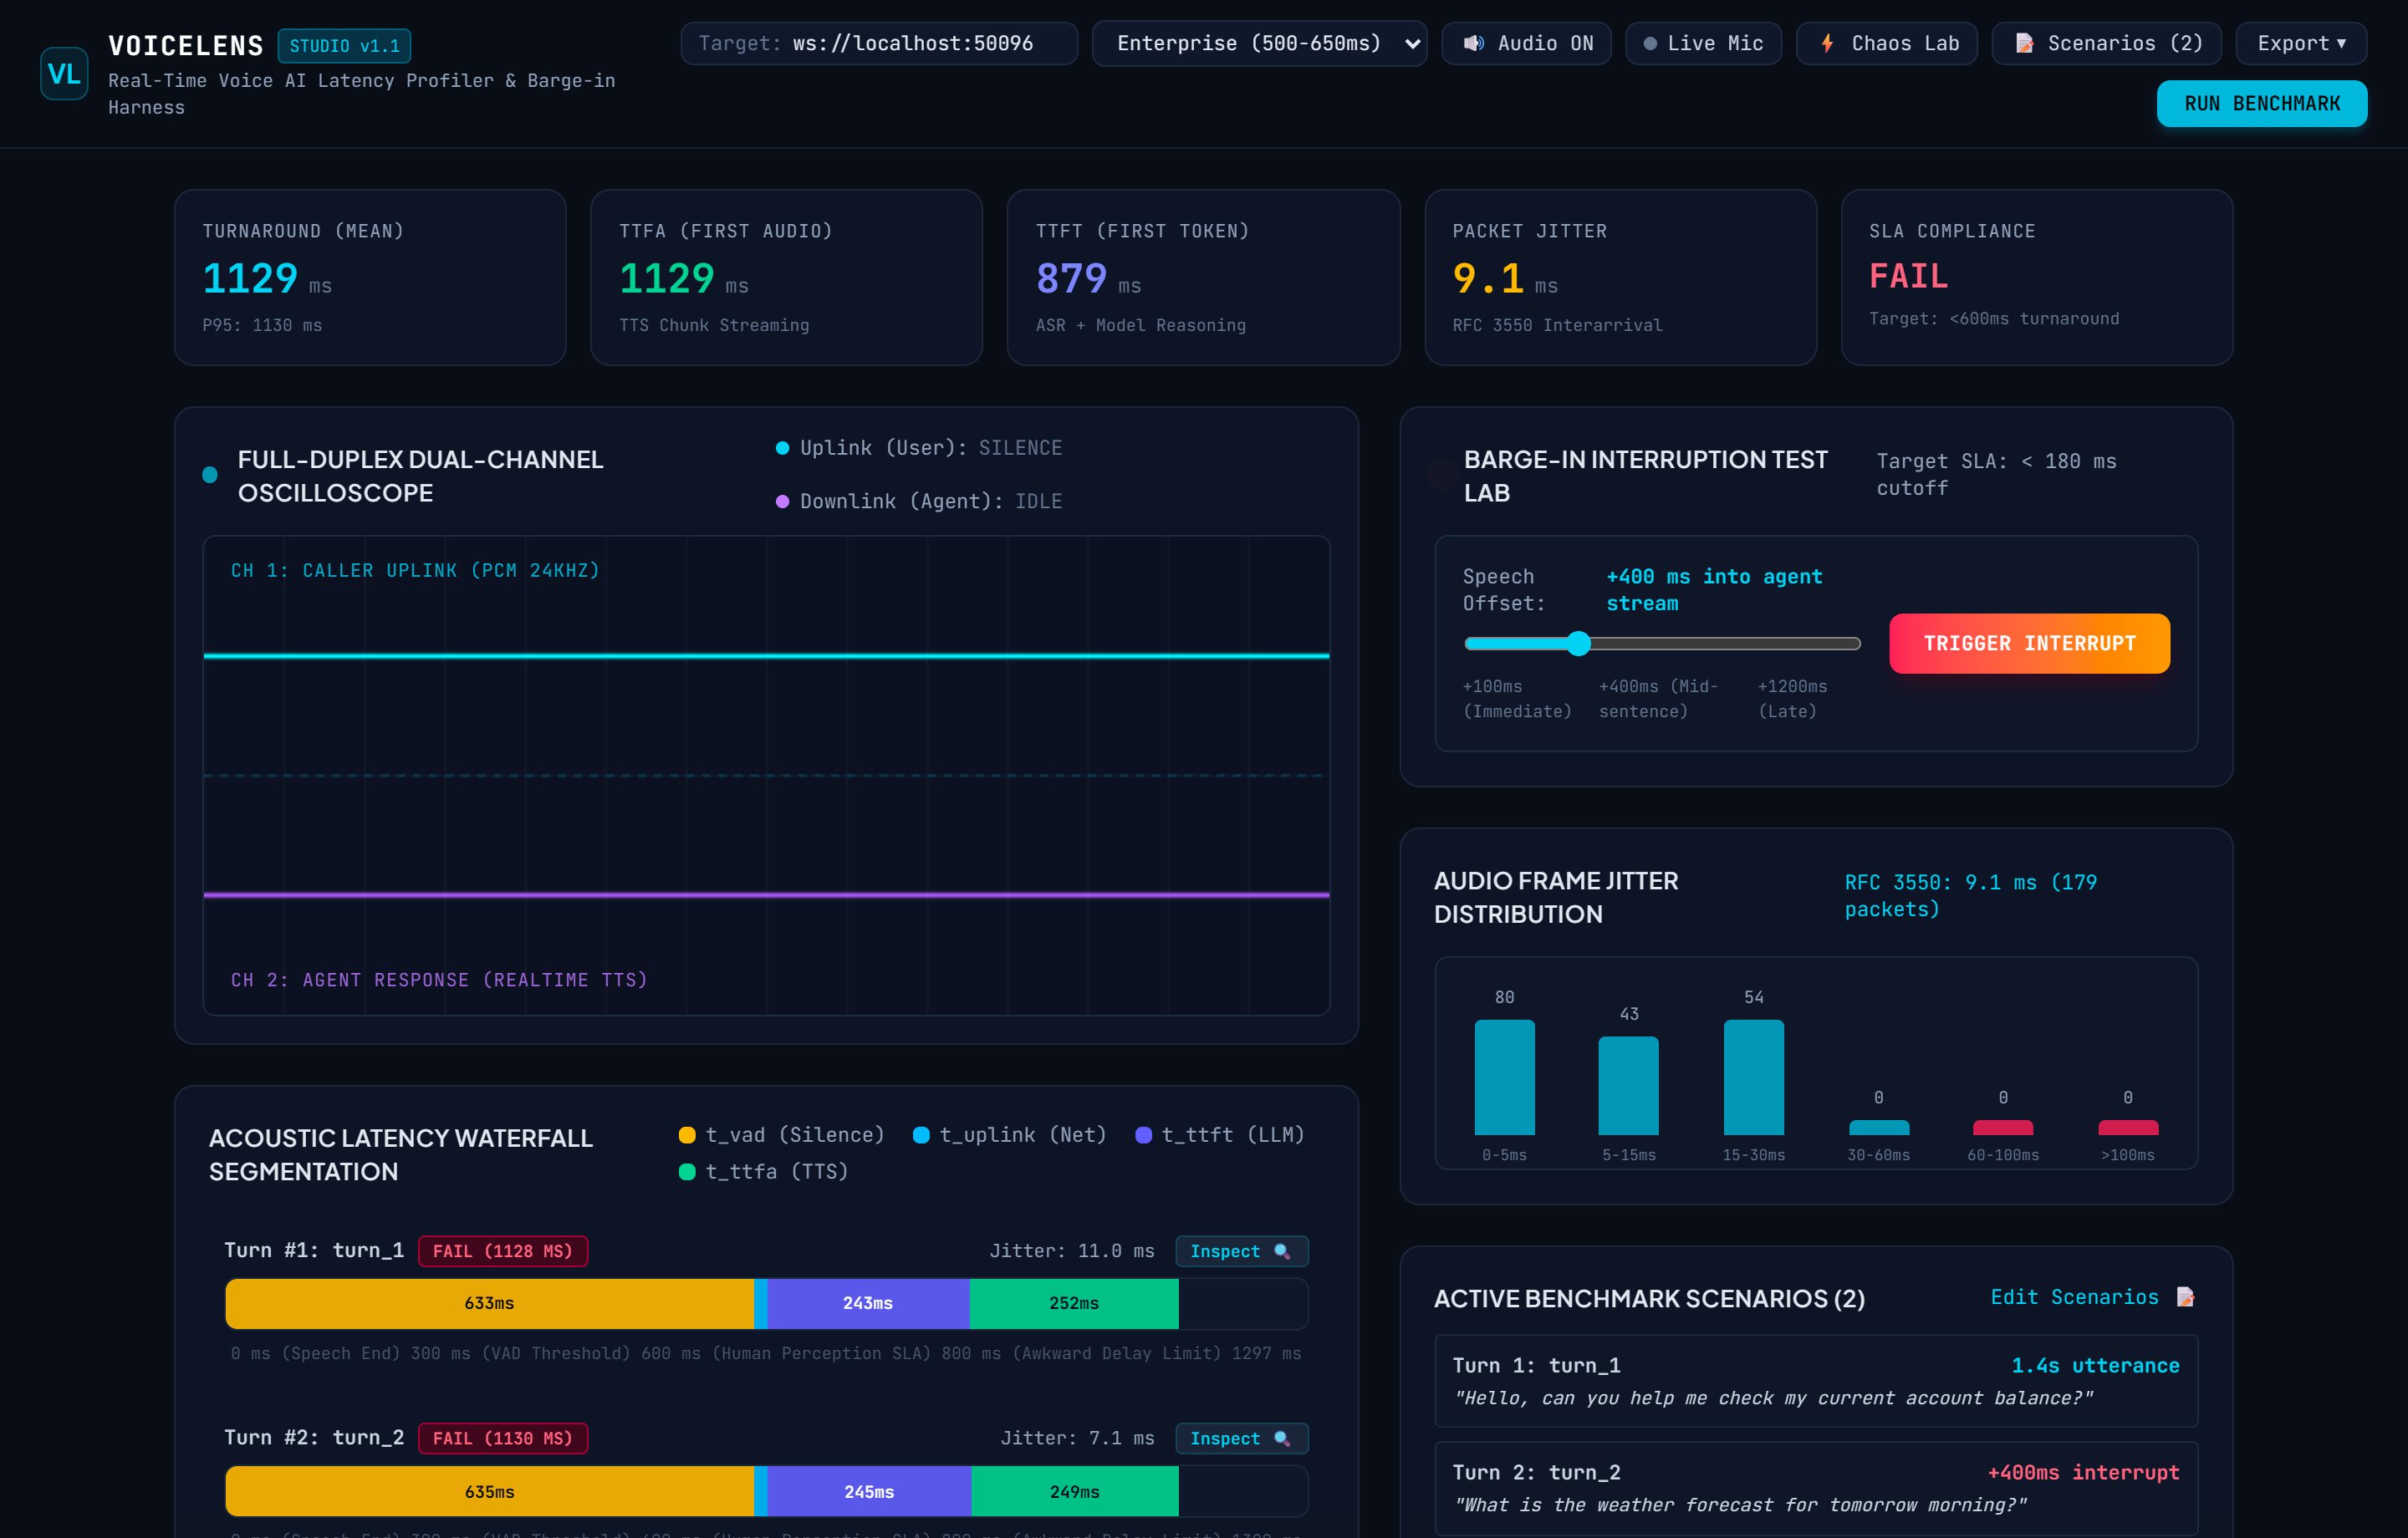This screenshot has height=1538, width=2408.
Task: Select scenario Turn 1: turn_1 card
Action: 1816,1380
